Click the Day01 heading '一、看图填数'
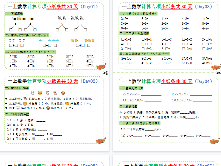 (14, 14)
